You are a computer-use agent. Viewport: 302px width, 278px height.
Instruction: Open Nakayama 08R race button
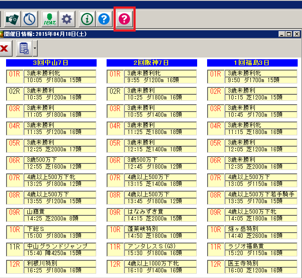pyautogui.click(x=15, y=198)
